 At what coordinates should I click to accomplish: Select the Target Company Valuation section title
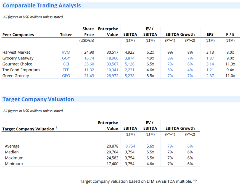[38, 99]
